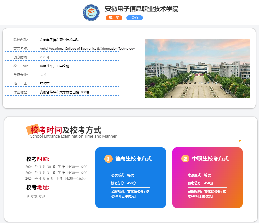Click the 创办时间 label
This screenshot has width=259, height=223.
(21, 57)
